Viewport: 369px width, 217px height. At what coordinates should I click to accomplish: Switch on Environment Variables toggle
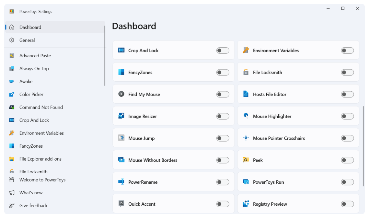(347, 51)
